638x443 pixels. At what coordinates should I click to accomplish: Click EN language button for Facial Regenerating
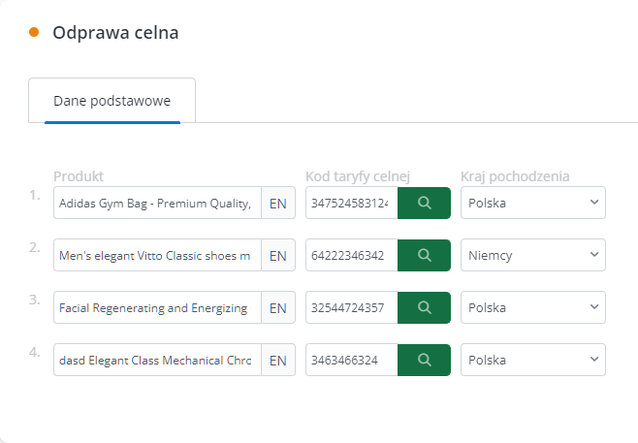(278, 307)
